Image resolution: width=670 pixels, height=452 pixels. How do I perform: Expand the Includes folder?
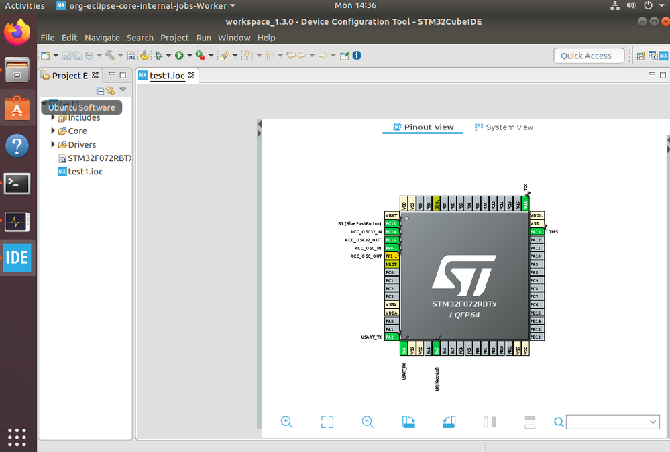pos(53,117)
